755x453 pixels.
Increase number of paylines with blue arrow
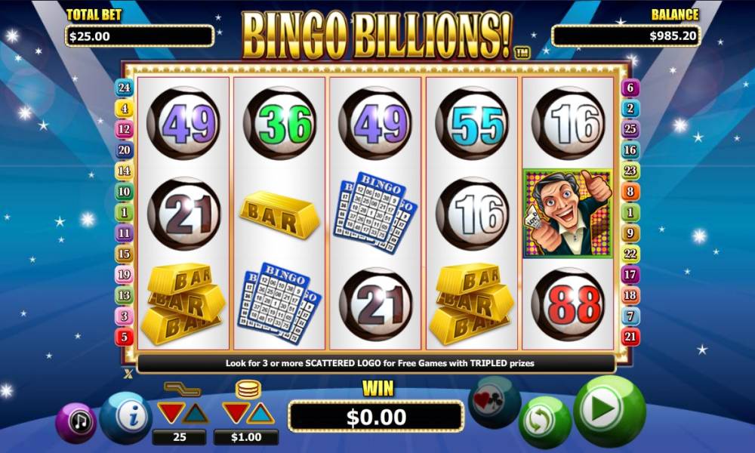[x=196, y=413]
